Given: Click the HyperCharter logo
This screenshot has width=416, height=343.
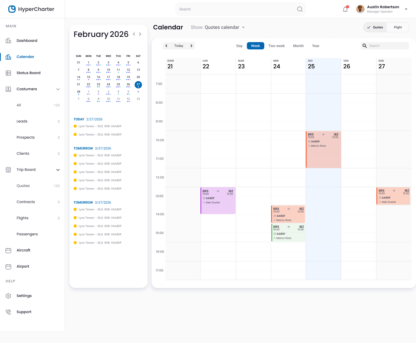Looking at the screenshot, I should tap(31, 9).
